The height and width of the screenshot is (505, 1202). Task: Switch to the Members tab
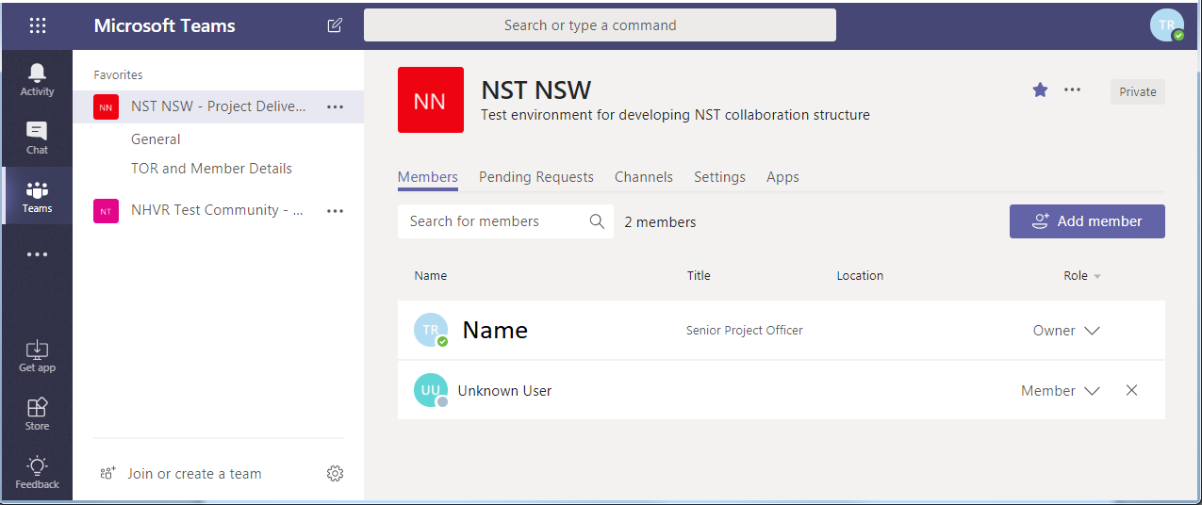428,177
